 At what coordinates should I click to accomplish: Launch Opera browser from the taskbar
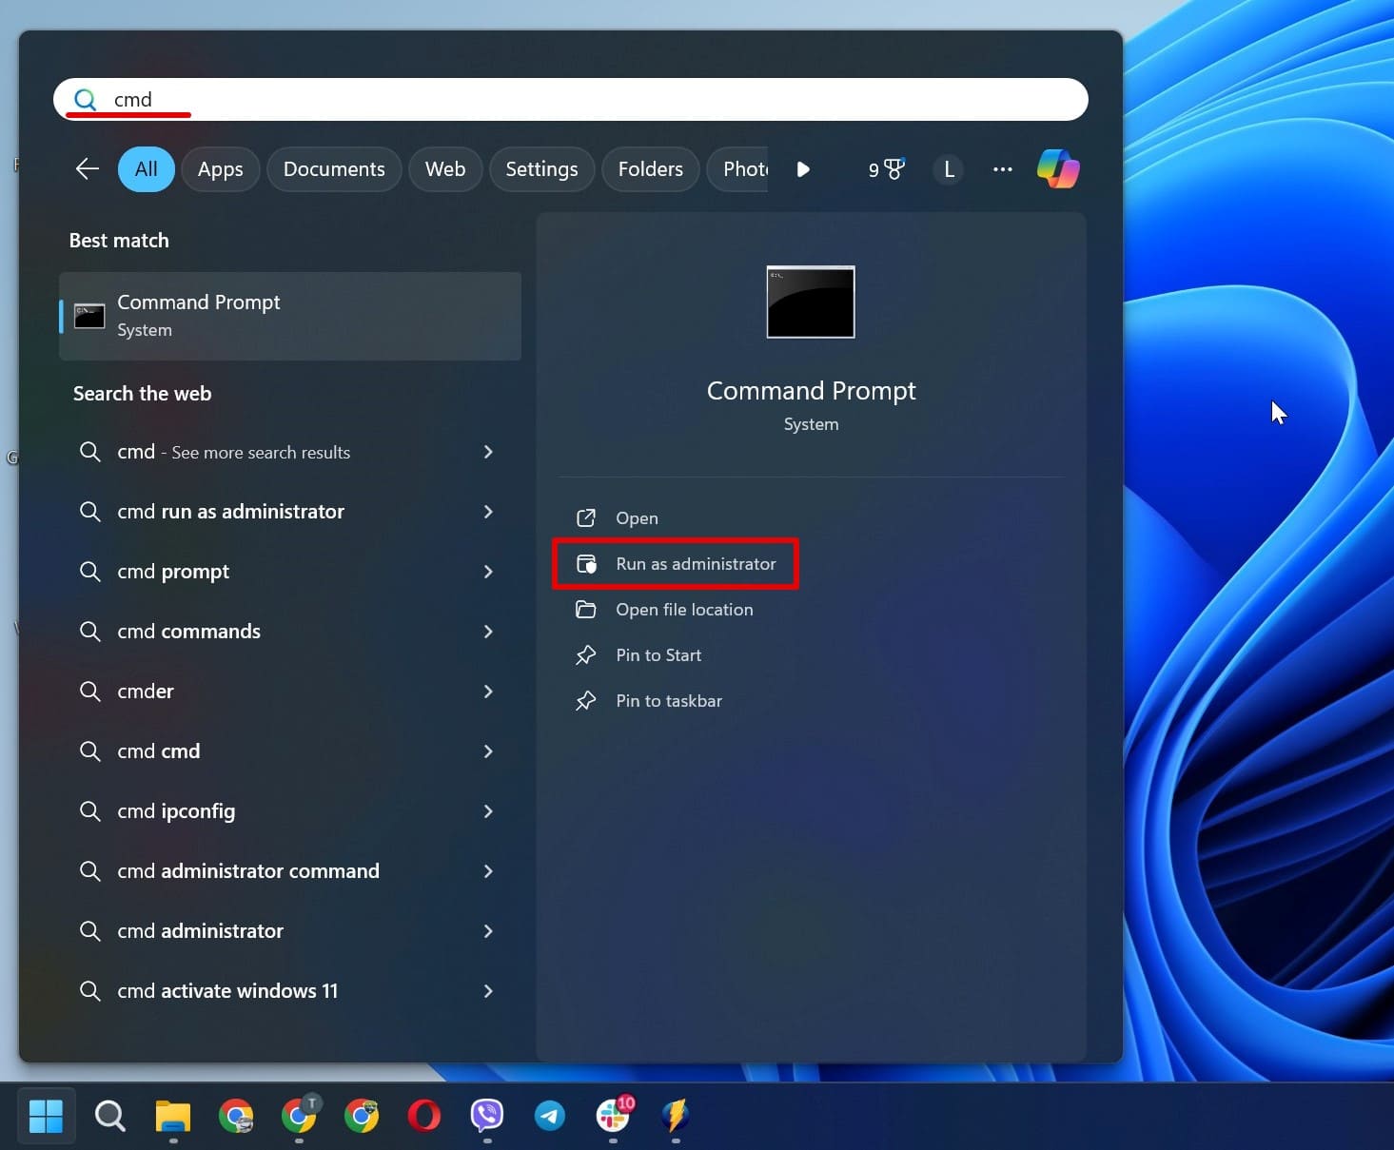click(423, 1117)
